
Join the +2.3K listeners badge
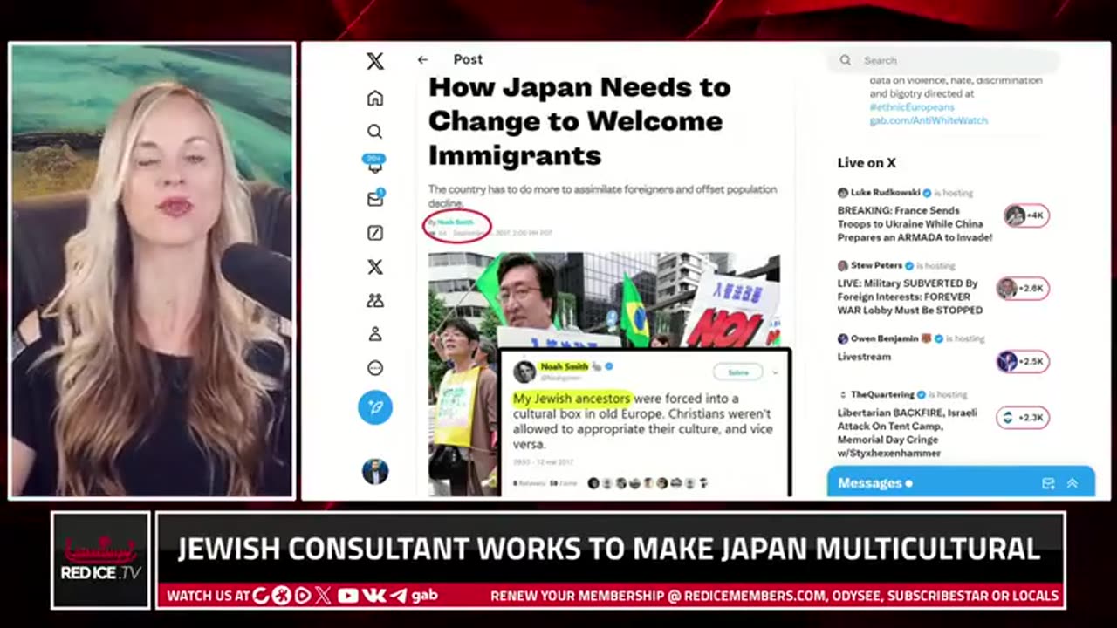click(1023, 418)
